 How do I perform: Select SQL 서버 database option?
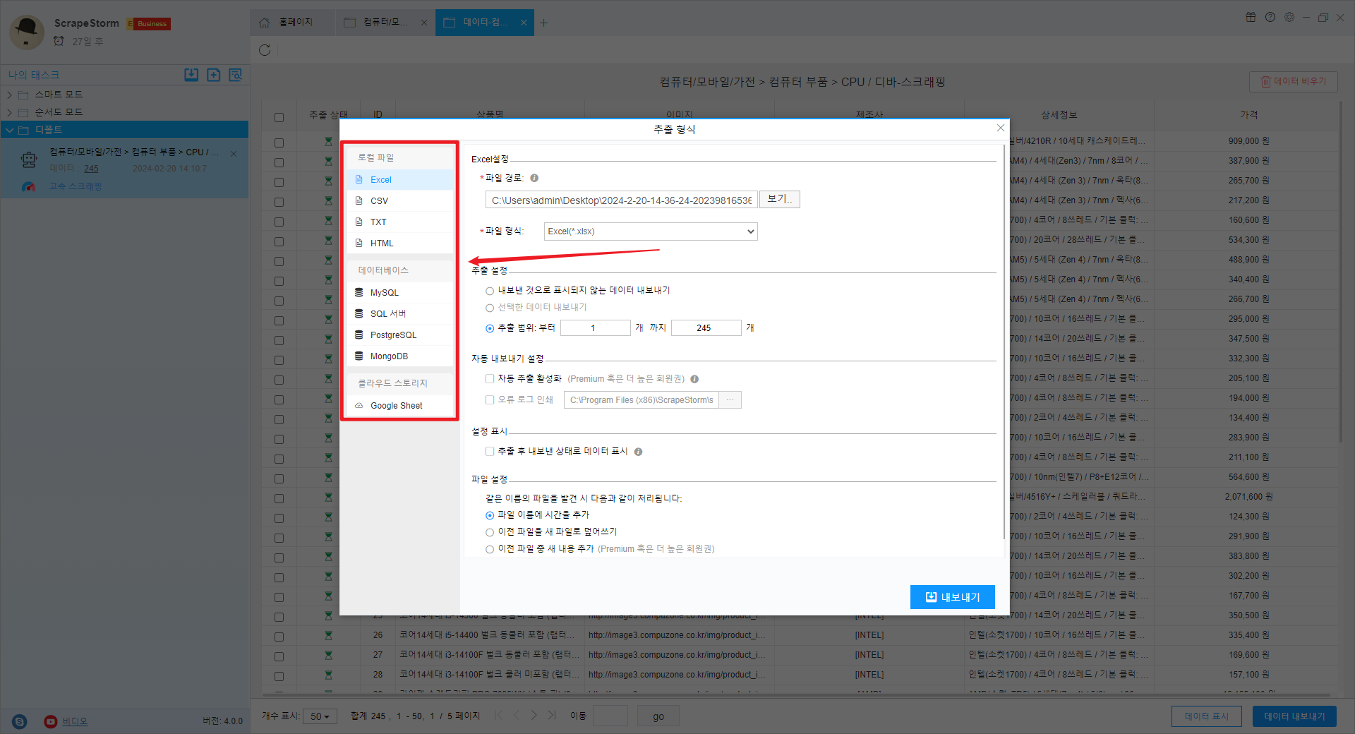(400, 314)
